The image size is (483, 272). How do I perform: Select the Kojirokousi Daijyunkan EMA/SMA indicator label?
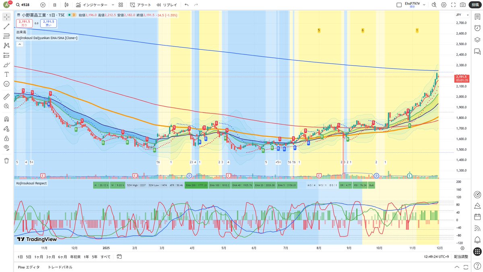[47, 38]
